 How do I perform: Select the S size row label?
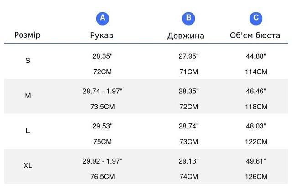[x=28, y=61]
